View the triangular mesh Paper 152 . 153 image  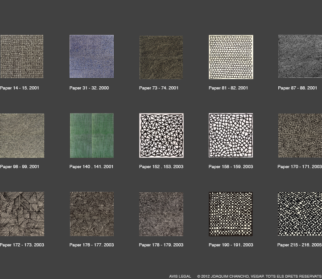tap(161, 135)
